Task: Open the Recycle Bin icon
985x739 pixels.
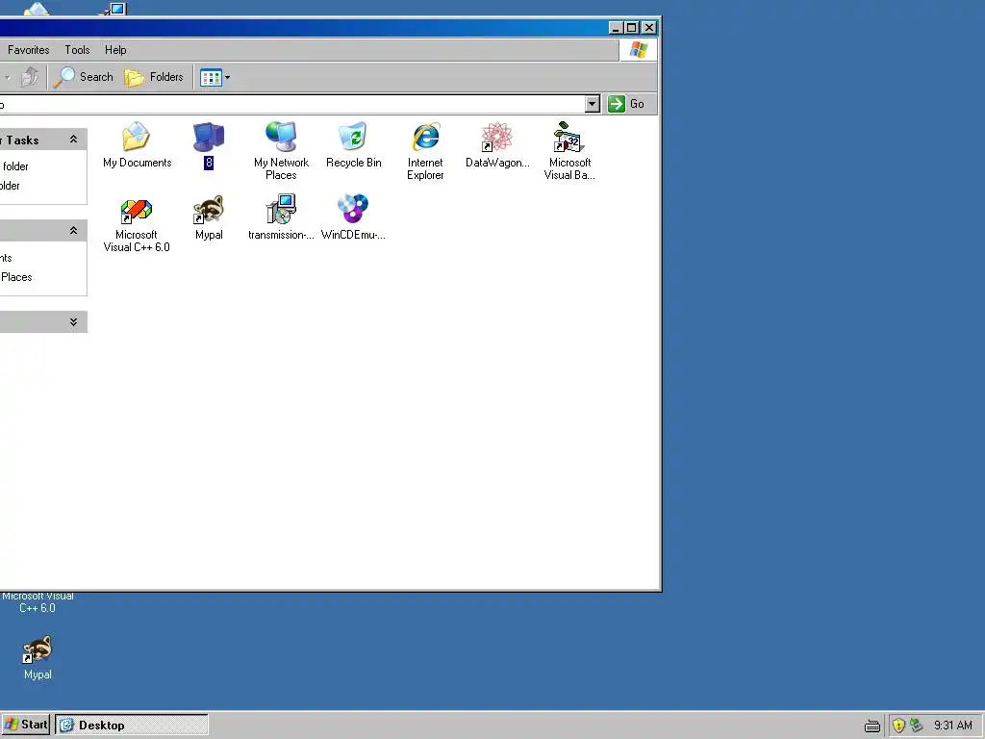Action: 353,137
